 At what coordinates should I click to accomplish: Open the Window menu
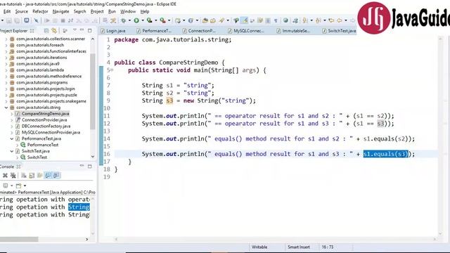click(x=128, y=11)
